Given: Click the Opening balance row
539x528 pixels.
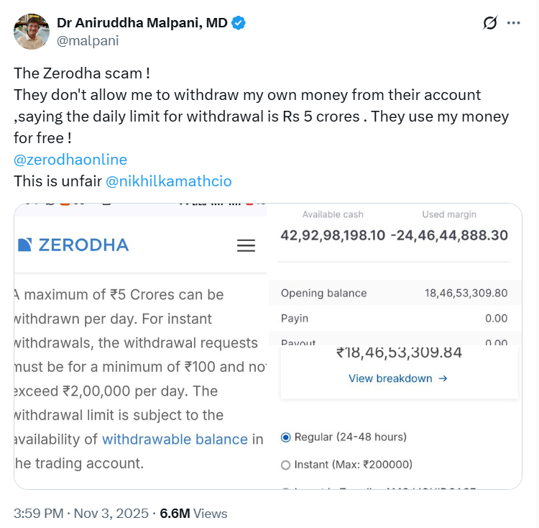Looking at the screenshot, I should click(394, 293).
